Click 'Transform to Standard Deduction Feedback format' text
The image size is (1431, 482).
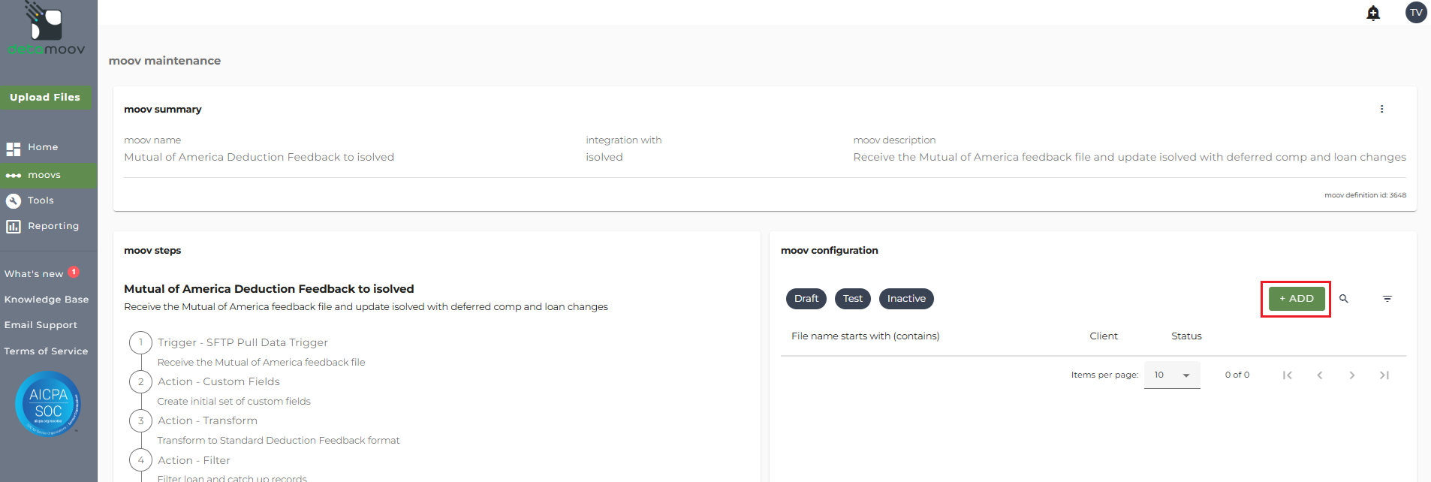[279, 441]
